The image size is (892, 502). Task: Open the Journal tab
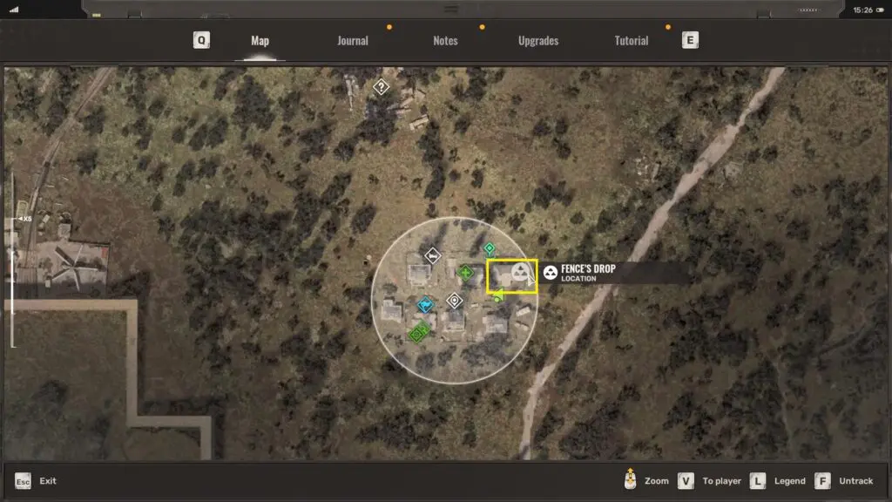point(353,41)
